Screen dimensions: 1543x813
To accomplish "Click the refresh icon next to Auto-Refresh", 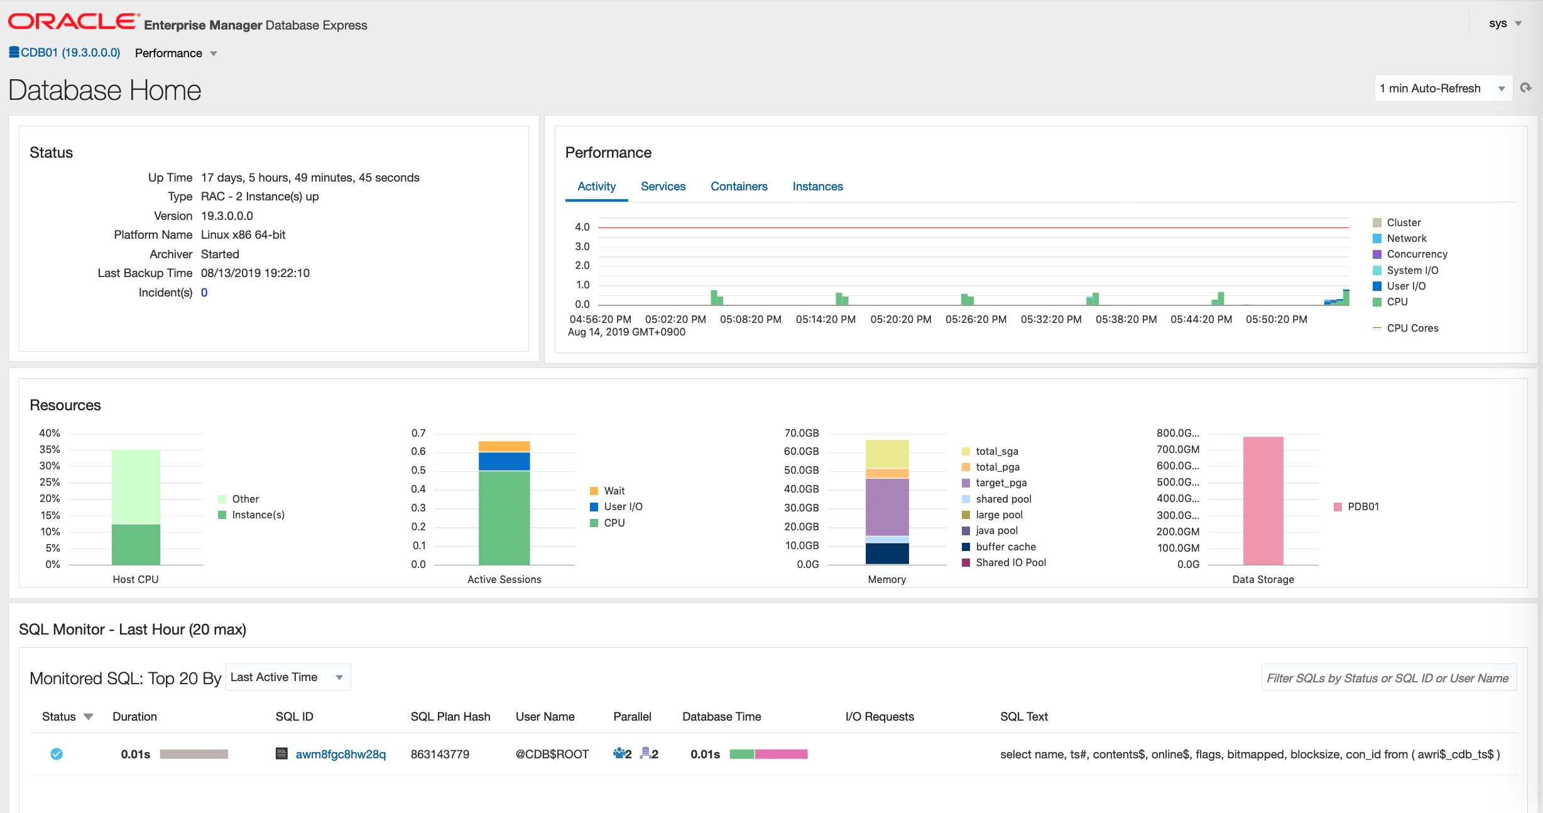I will [1525, 88].
